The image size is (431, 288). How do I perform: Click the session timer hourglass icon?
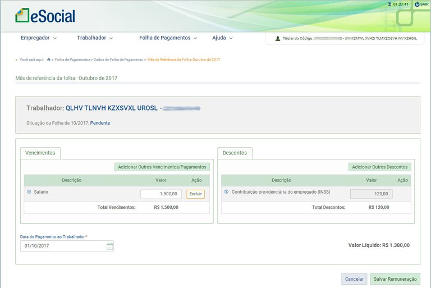(389, 4)
